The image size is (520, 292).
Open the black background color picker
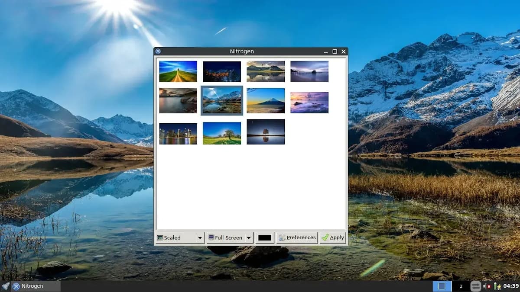click(265, 237)
